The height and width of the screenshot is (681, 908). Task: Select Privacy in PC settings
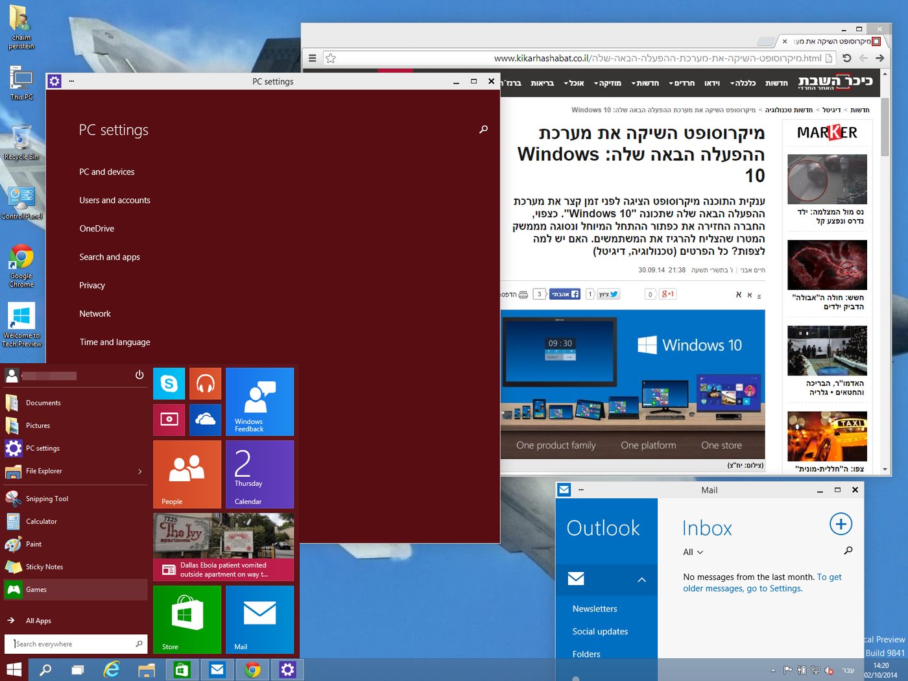pyautogui.click(x=92, y=285)
